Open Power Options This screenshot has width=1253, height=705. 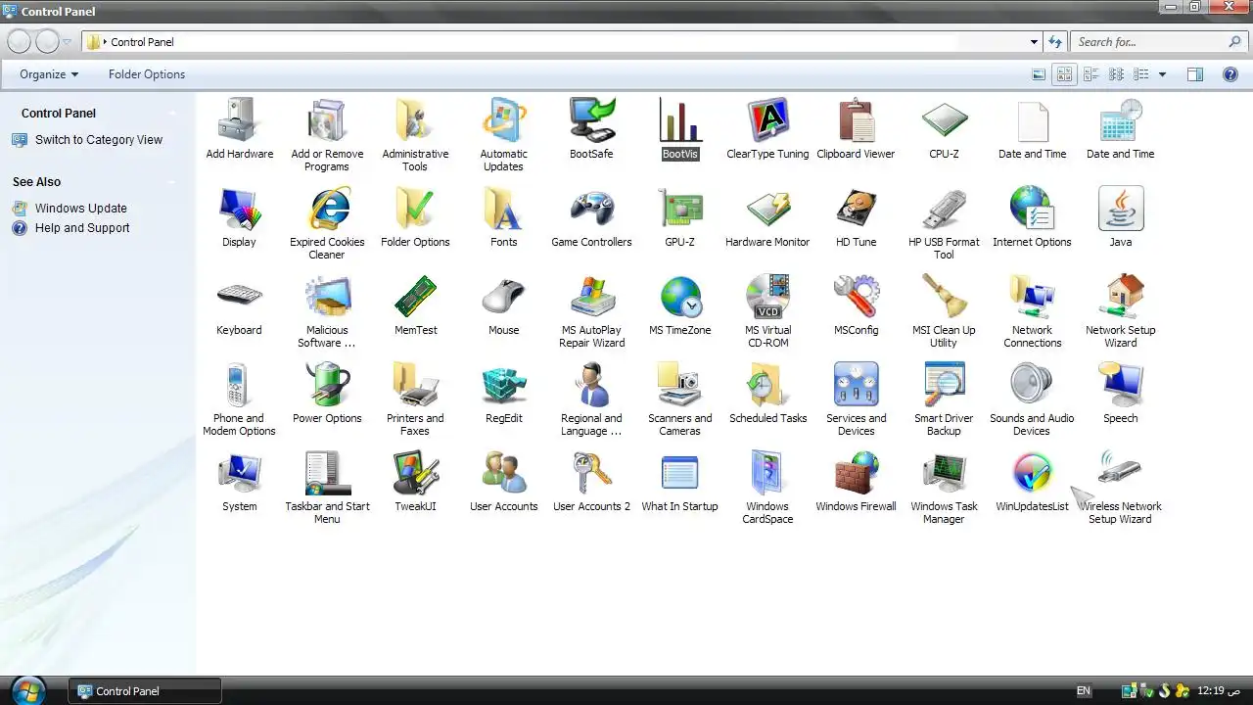coord(327,394)
